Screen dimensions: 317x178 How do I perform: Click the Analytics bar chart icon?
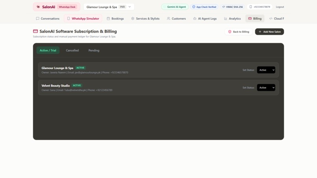[x=226, y=18]
